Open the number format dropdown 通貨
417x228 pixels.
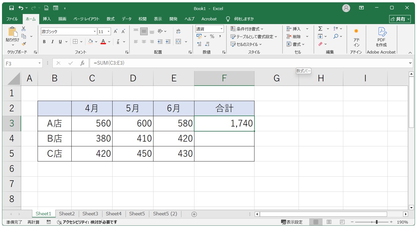pyautogui.click(x=221, y=29)
